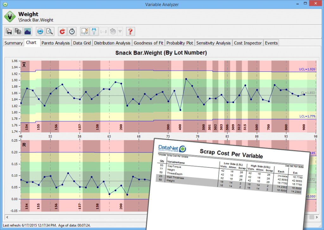Screen dimensions: 324x230
Task: Go to the Distribution Analysis tab
Action: 112,43
